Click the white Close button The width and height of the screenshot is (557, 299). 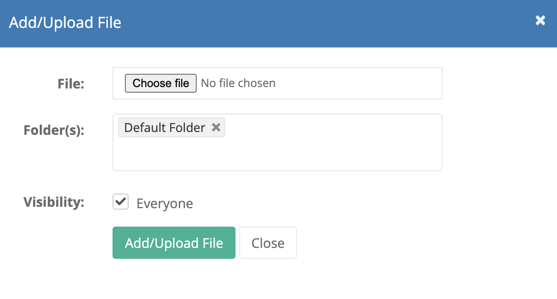pos(268,243)
